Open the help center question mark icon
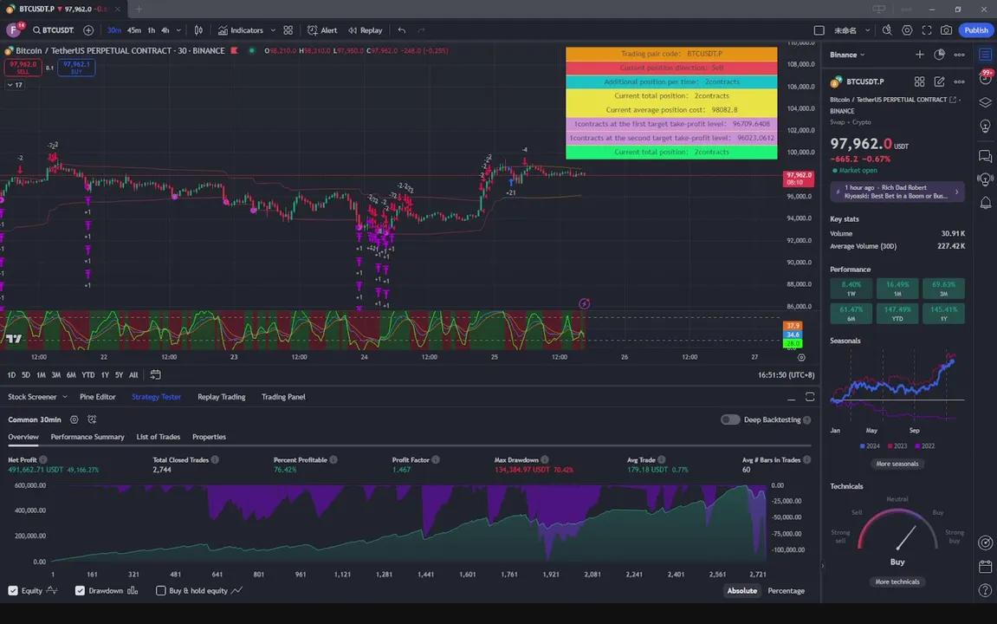Viewport: 997px width, 624px height. [x=986, y=590]
